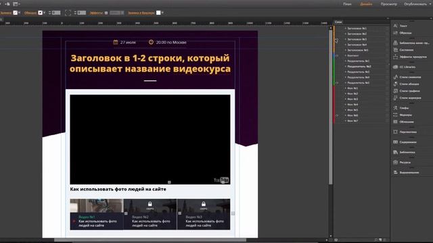Open the stroke color swatch

[41, 13]
